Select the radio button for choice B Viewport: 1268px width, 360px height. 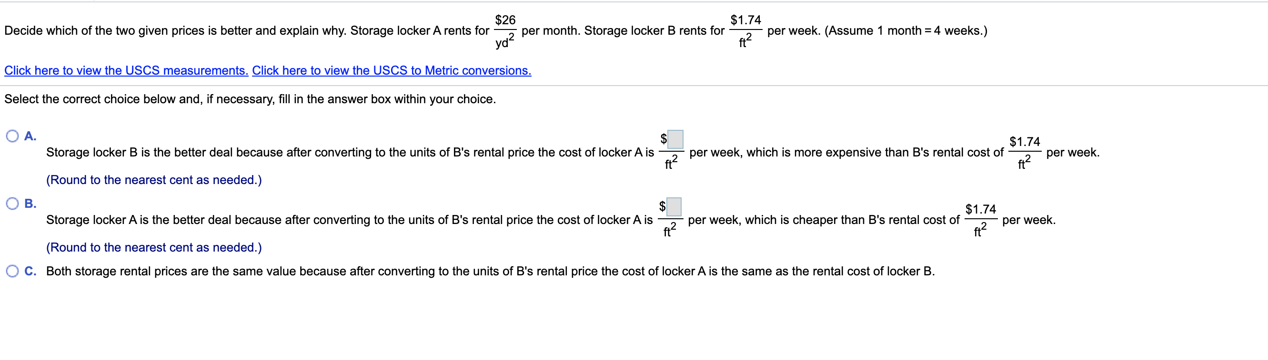click(12, 204)
